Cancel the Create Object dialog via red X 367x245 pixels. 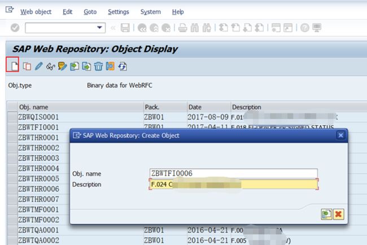click(338, 214)
